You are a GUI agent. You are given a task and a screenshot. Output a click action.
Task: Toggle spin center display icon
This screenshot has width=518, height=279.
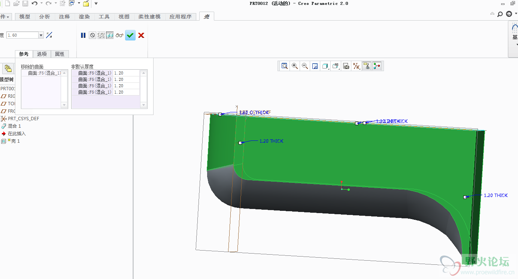[377, 66]
